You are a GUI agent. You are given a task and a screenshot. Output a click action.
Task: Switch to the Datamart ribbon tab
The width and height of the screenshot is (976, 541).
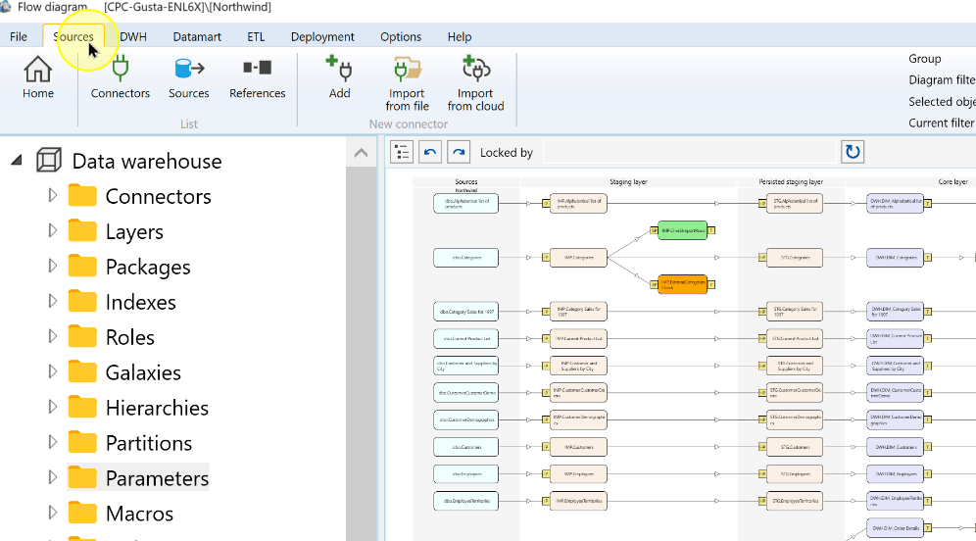pos(197,36)
